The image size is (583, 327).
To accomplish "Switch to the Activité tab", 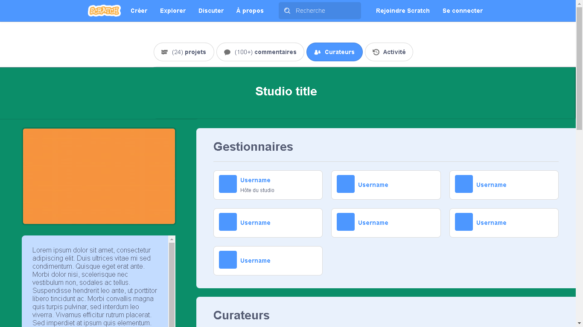I will (389, 52).
